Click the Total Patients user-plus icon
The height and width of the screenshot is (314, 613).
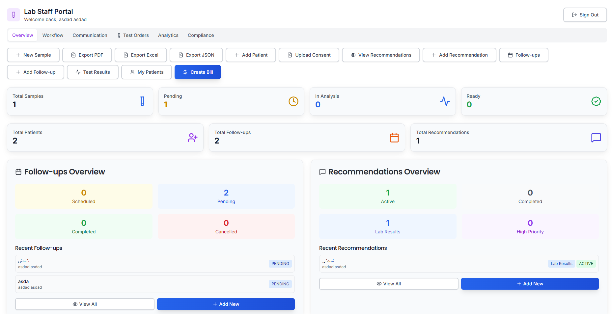(192, 138)
